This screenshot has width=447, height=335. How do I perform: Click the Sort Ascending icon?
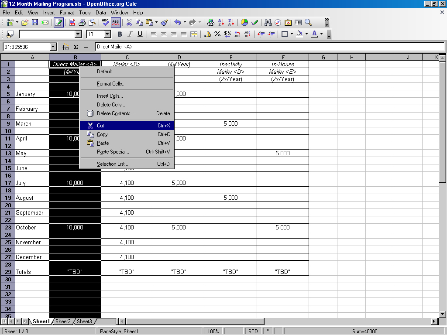pyautogui.click(x=221, y=22)
